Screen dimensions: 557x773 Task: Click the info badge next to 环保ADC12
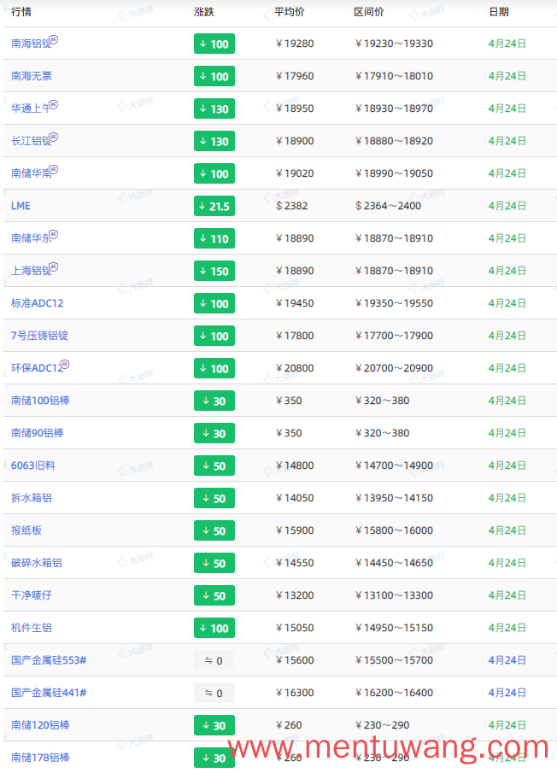pyautogui.click(x=65, y=365)
